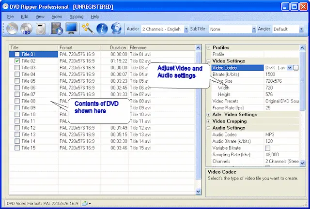
Task: Check the Title 03 checkbox
Action: [x=17, y=68]
